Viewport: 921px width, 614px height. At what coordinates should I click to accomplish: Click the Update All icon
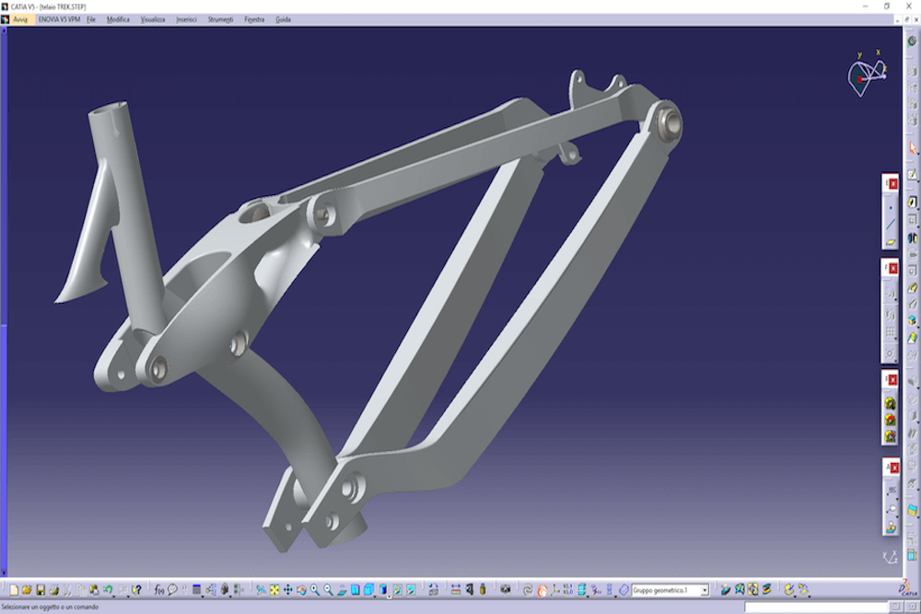528,590
